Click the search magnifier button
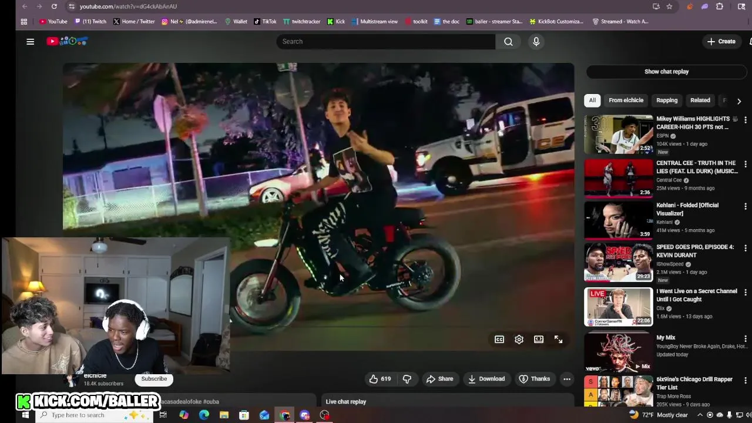Screen dimensions: 752x423 tap(508, 42)
